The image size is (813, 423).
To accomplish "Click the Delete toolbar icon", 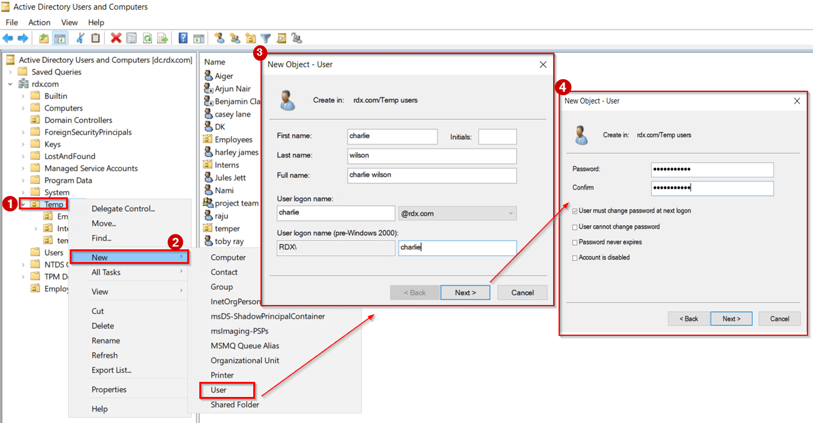I will pyautogui.click(x=116, y=38).
